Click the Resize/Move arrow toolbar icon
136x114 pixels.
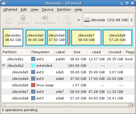click(45, 18)
